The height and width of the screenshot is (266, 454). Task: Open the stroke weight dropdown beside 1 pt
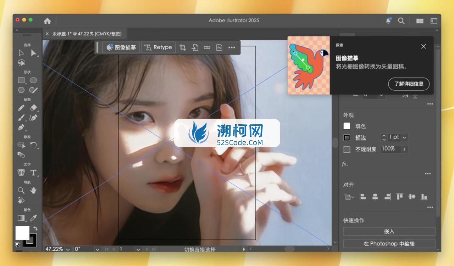click(x=404, y=137)
